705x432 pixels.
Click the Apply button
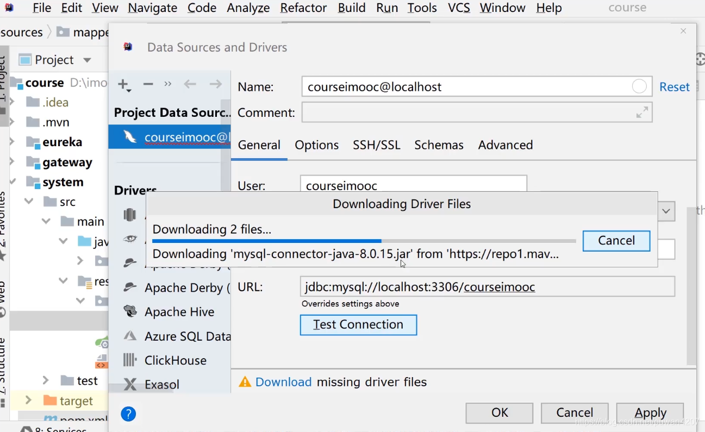(x=651, y=413)
